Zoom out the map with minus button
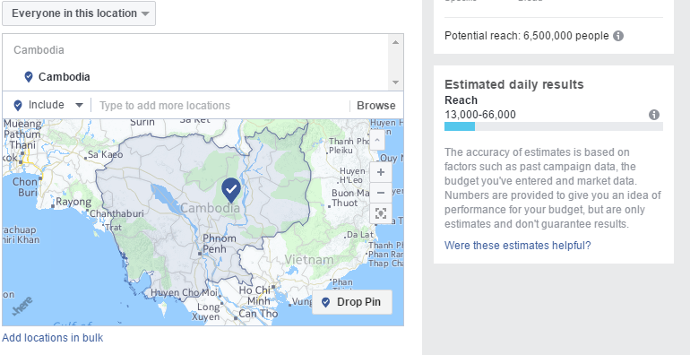690x355 pixels. pos(381,193)
